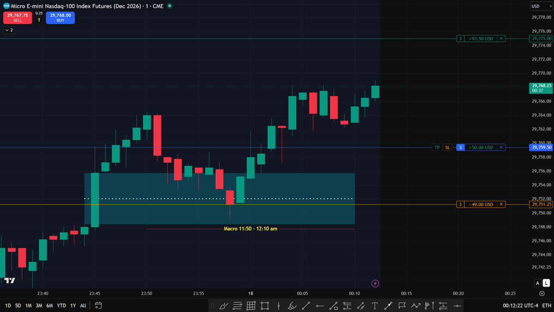Select the Text tool
This screenshot has width=554, height=312.
(375, 306)
